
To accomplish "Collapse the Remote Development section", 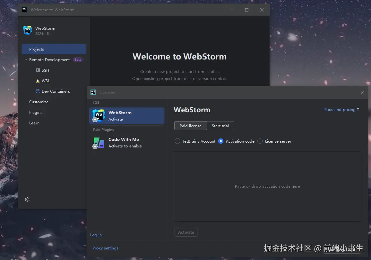I will (x=26, y=59).
